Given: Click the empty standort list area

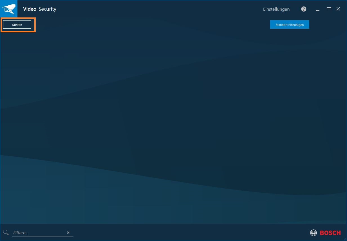Looking at the screenshot, I should coord(173,127).
